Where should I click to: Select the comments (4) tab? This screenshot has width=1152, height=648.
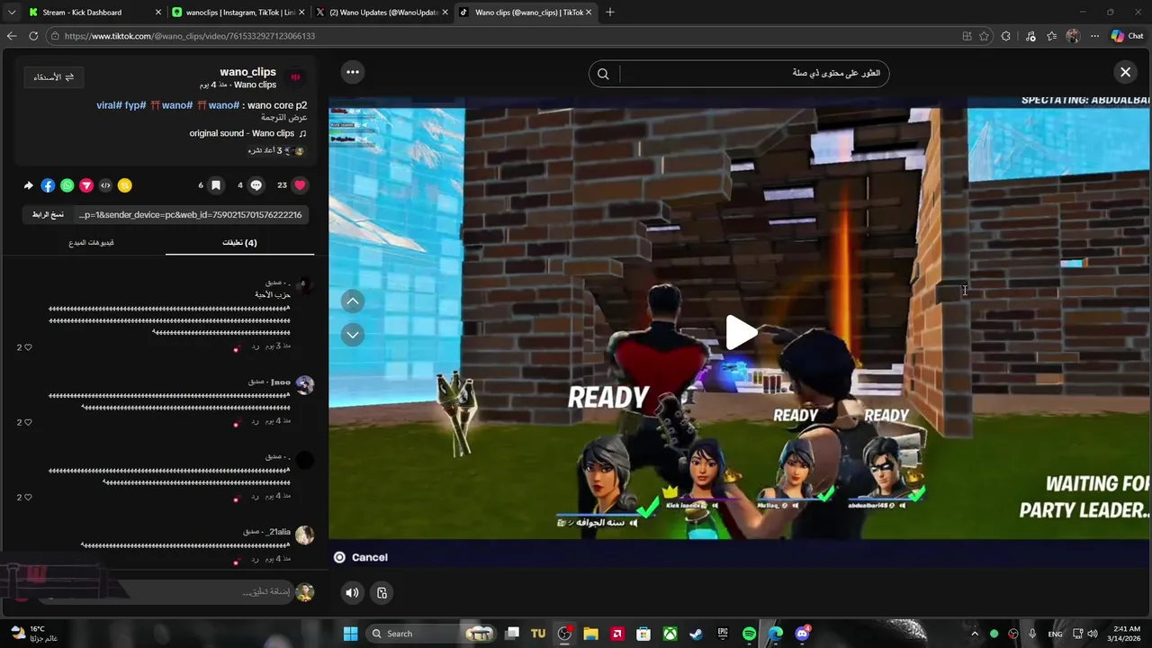tap(239, 243)
